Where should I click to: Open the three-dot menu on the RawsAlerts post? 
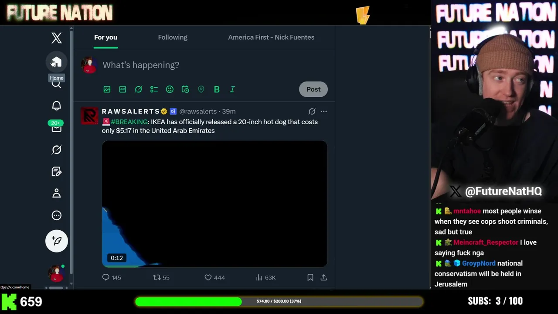[x=323, y=111]
